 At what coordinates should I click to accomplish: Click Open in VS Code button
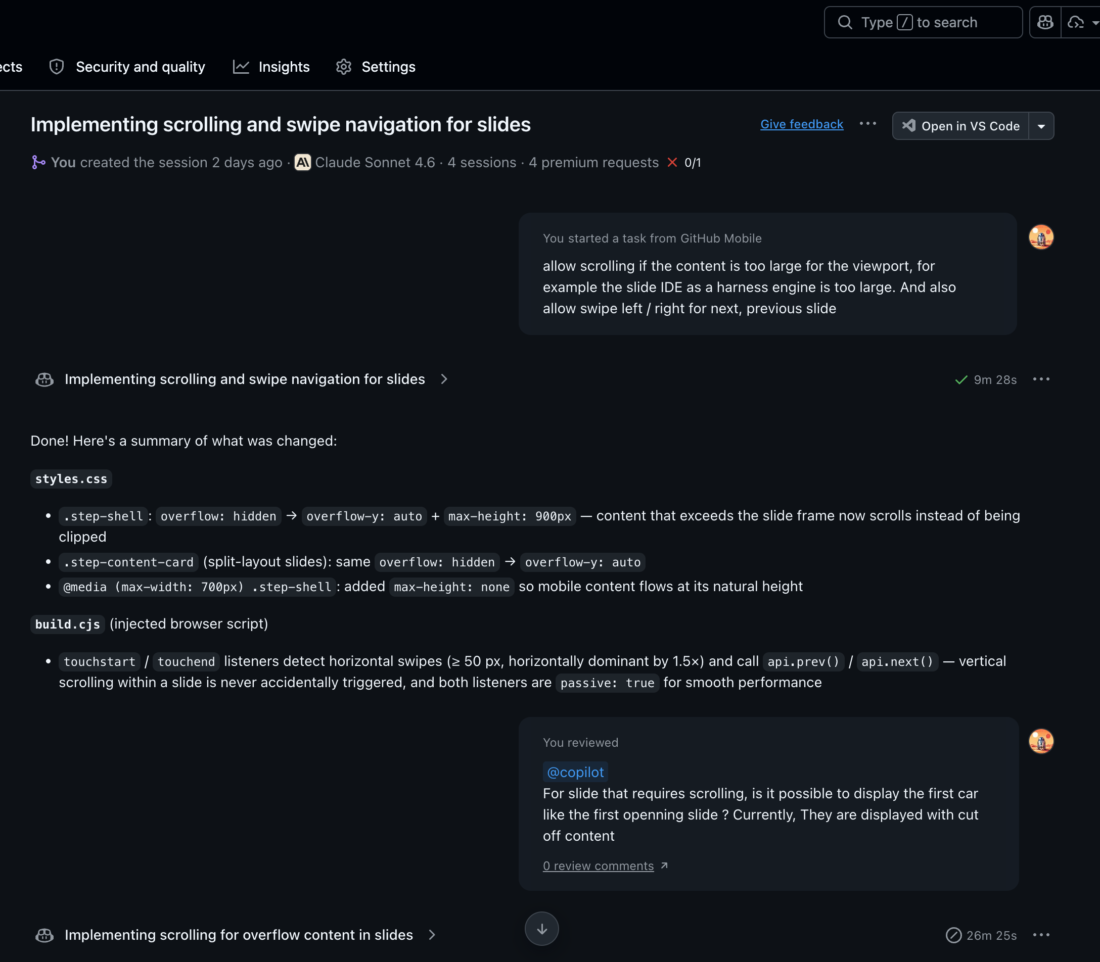point(961,126)
